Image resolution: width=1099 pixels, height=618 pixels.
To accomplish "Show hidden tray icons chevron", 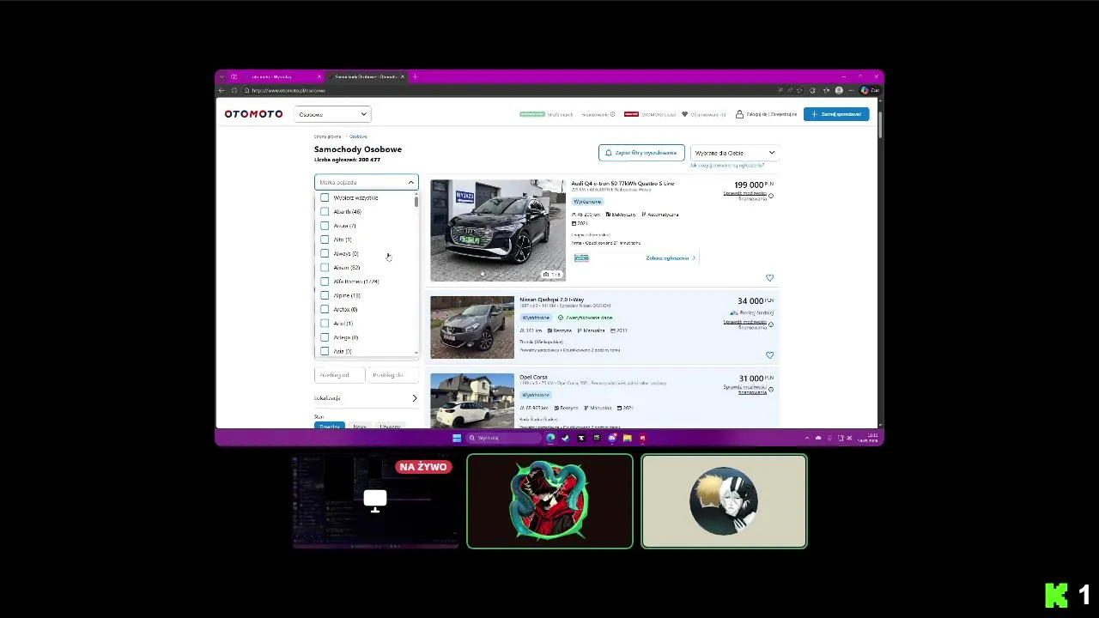I will (807, 438).
